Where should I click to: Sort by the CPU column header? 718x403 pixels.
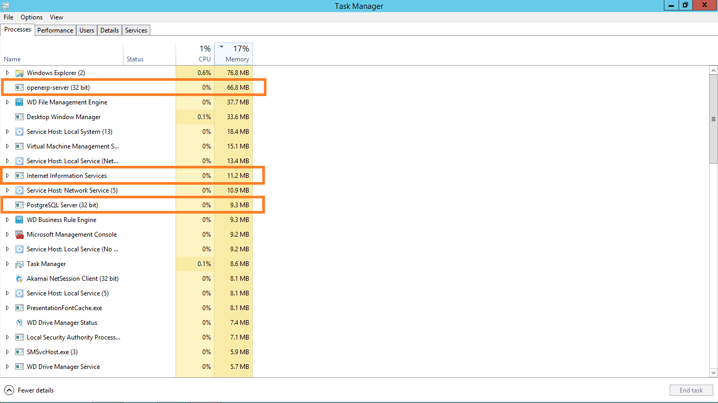[195, 54]
